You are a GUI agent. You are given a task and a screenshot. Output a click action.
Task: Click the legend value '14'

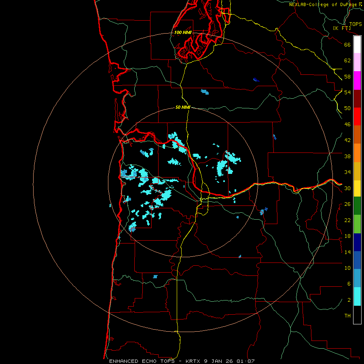(x=347, y=252)
